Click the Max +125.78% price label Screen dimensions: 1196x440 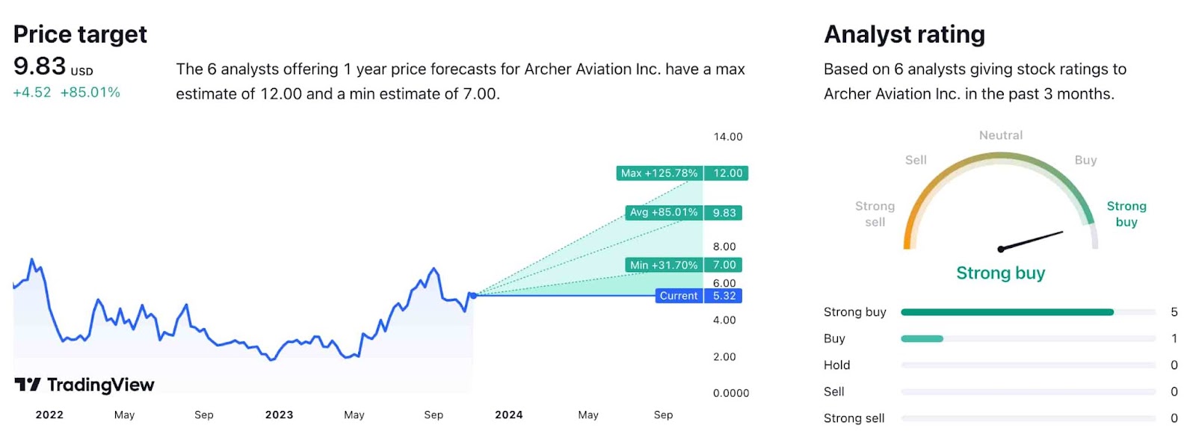tap(659, 173)
